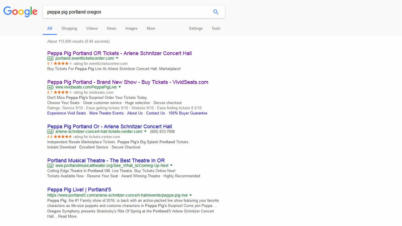This screenshot has height=226, width=402.
Task: Click the blue search magnifier icon
Action: tap(216, 12)
